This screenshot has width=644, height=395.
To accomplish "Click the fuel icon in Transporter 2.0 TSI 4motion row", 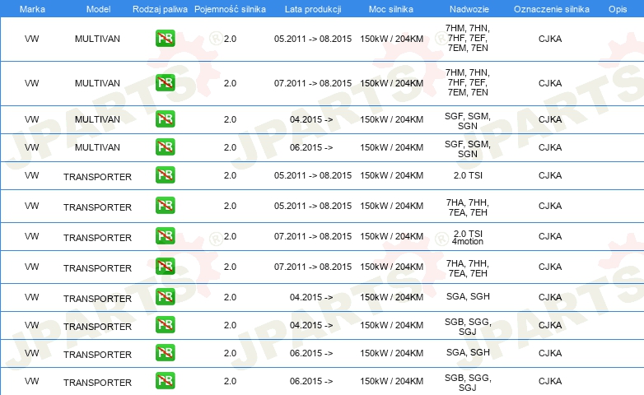I will click(165, 236).
